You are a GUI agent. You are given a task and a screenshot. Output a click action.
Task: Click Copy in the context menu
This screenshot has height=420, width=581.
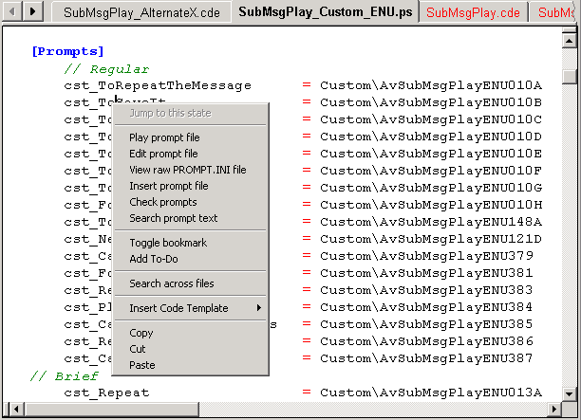[141, 333]
